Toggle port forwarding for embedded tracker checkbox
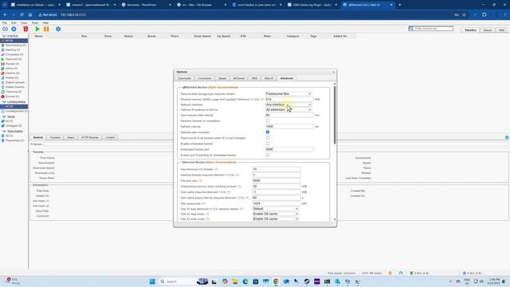 point(268,155)
